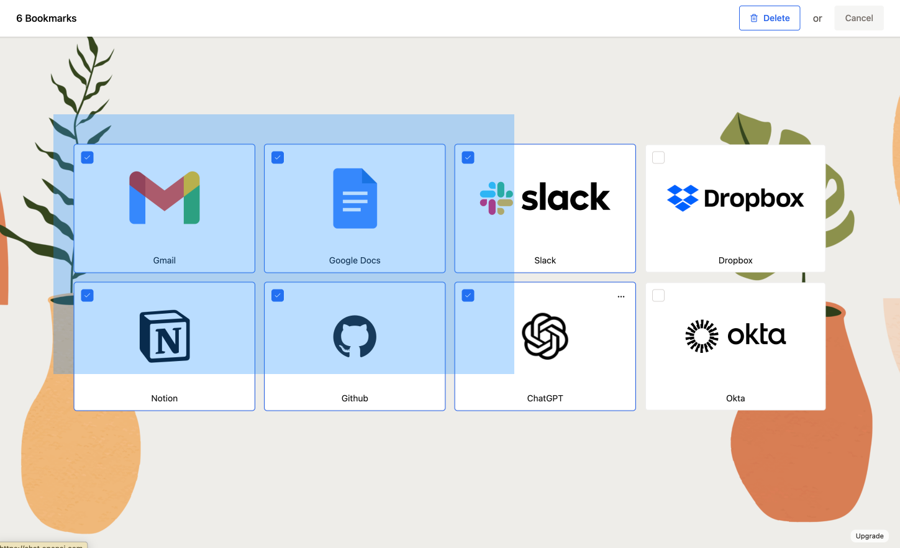Click the Okta logo icon

[x=735, y=336]
